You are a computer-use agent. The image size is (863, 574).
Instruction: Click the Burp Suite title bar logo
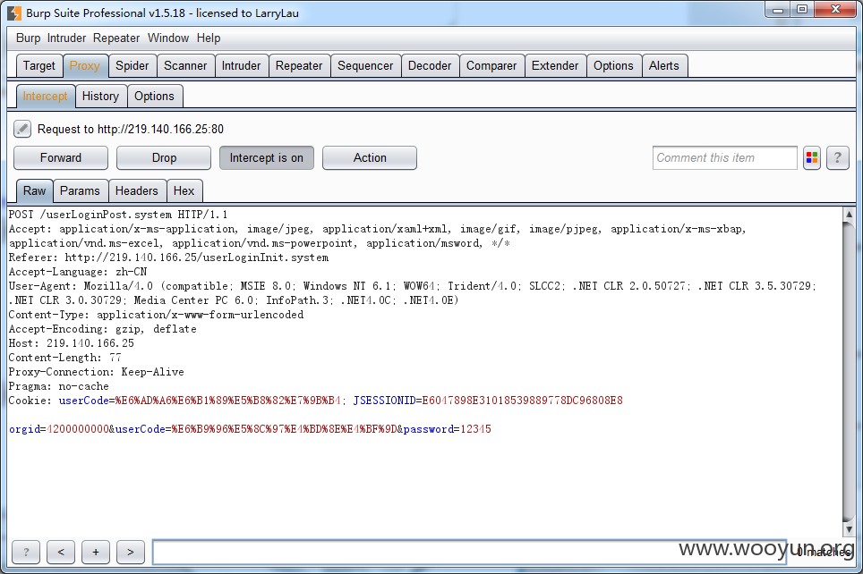click(13, 13)
